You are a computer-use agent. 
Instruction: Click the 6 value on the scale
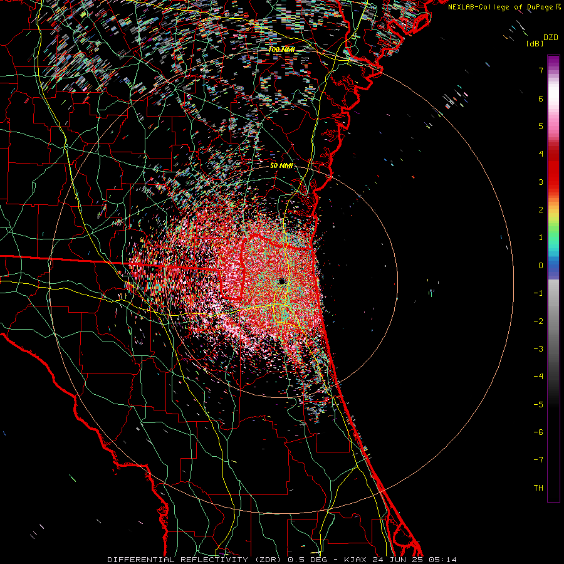tap(541, 98)
